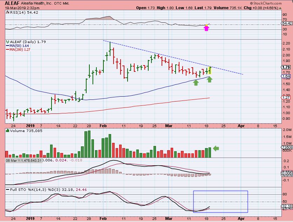Click the 2019 label under the price panel
293x222 pixels.
pyautogui.click(x=30, y=126)
